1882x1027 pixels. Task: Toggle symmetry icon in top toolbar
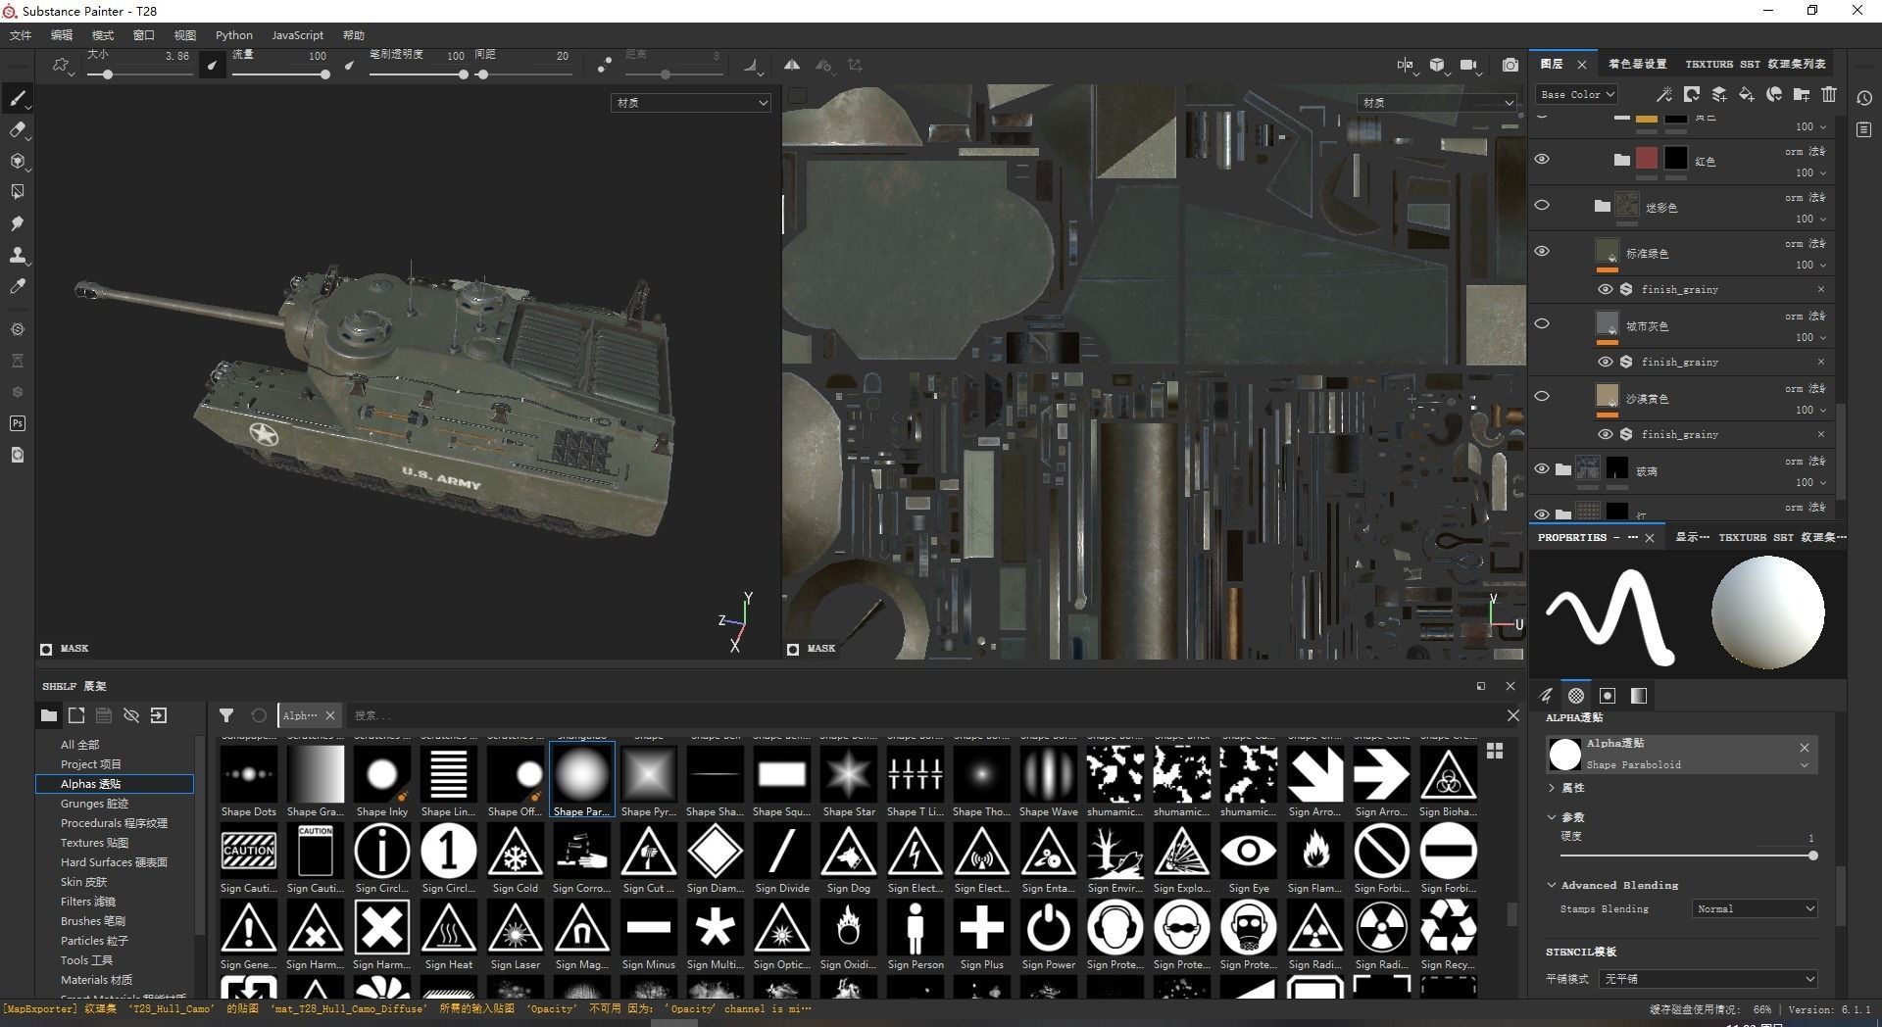[x=791, y=66]
